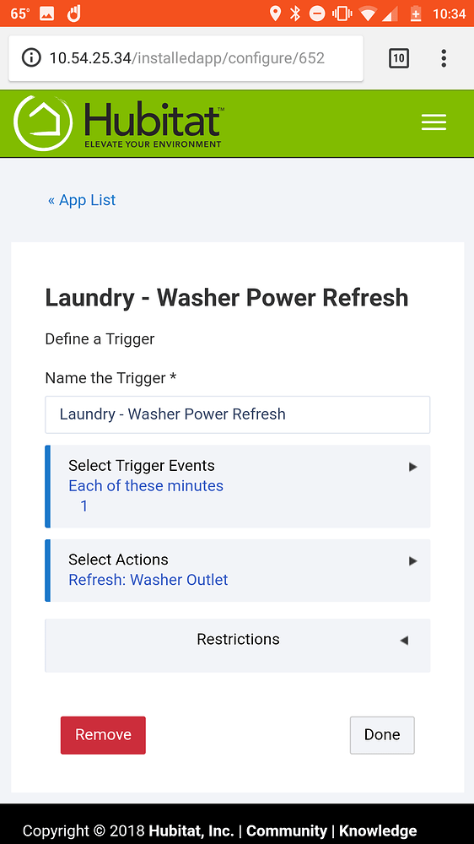Tap the Bluetooth status bar icon

click(295, 14)
